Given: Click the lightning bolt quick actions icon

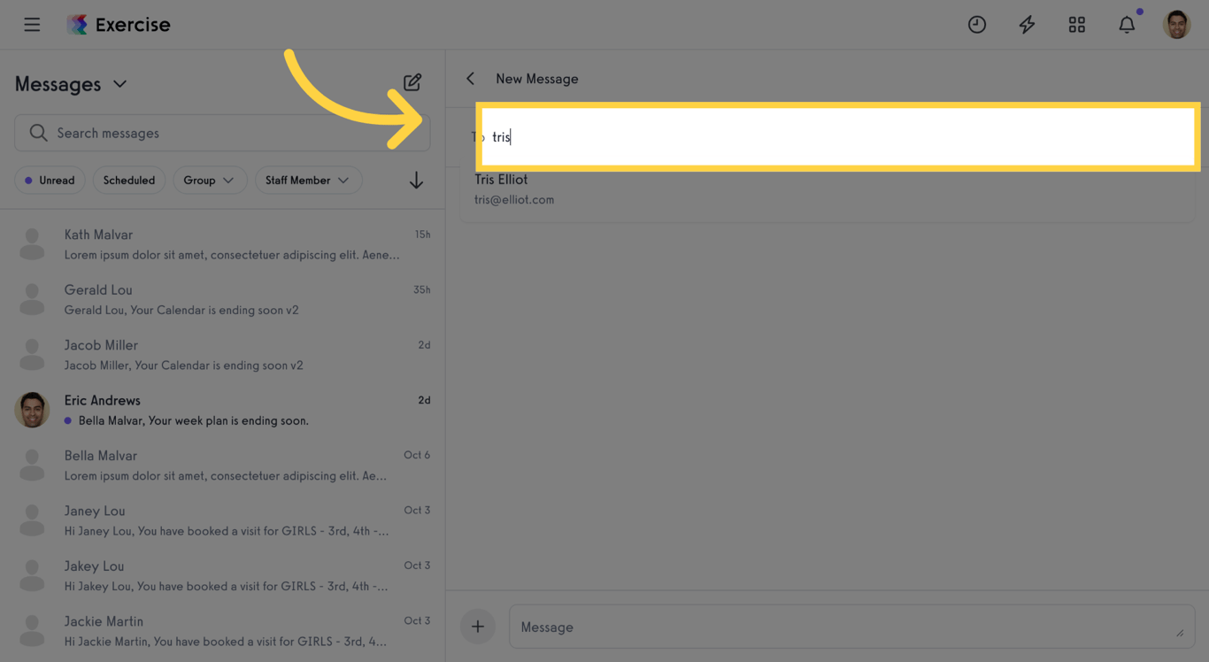Looking at the screenshot, I should pos(1027,25).
